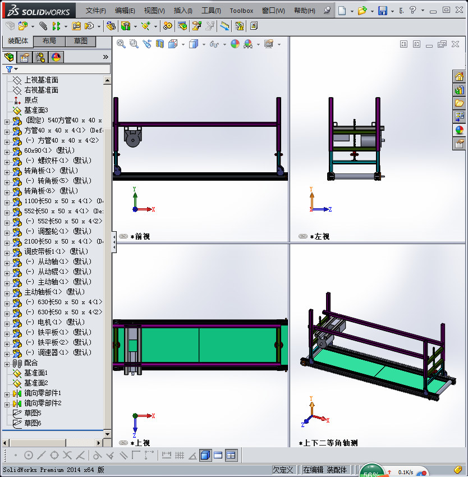The image size is (468, 477).
Task: Open the File Explorer folder icon in task pane
Action: pos(459,103)
